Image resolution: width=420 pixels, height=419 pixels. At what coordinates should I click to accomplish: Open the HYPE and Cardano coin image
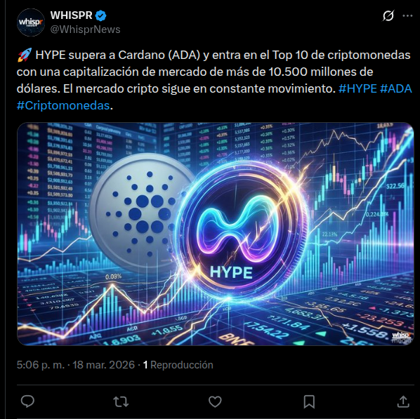click(216, 234)
